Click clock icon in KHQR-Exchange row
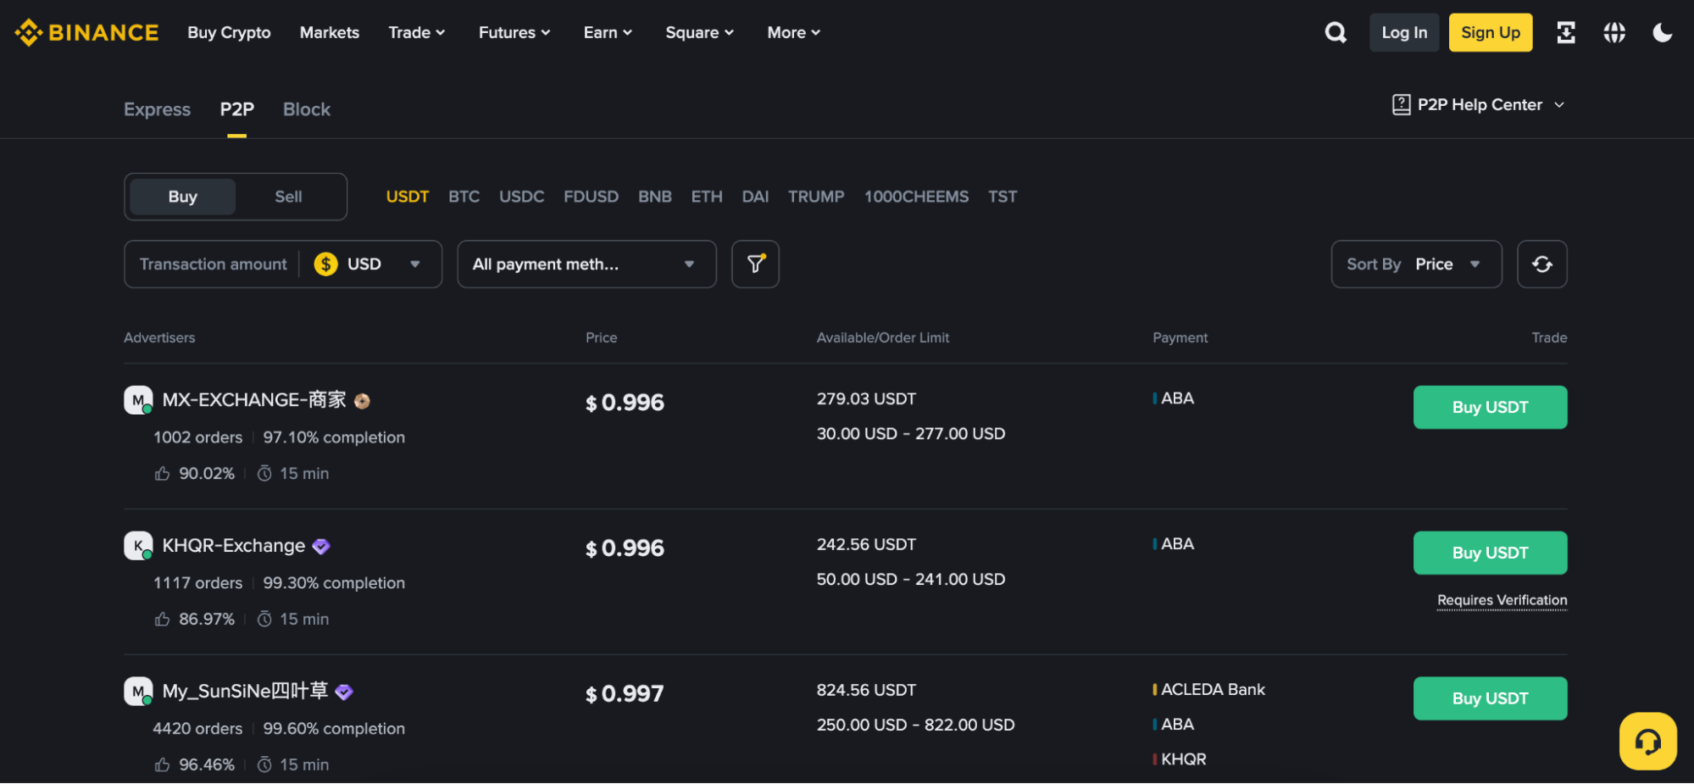 (x=264, y=620)
